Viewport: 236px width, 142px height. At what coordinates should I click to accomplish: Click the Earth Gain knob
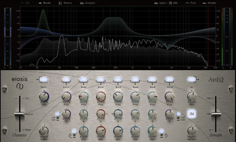[44, 97]
